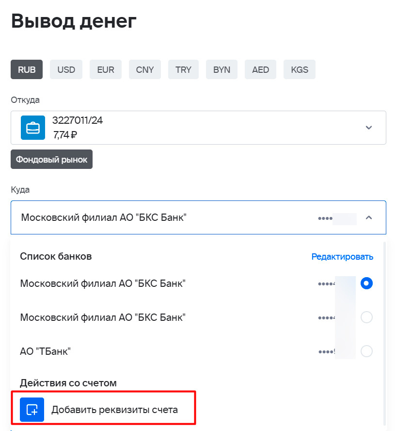Image resolution: width=396 pixels, height=431 pixels.
Task: Select the RUB currency tab
Action: click(x=27, y=69)
